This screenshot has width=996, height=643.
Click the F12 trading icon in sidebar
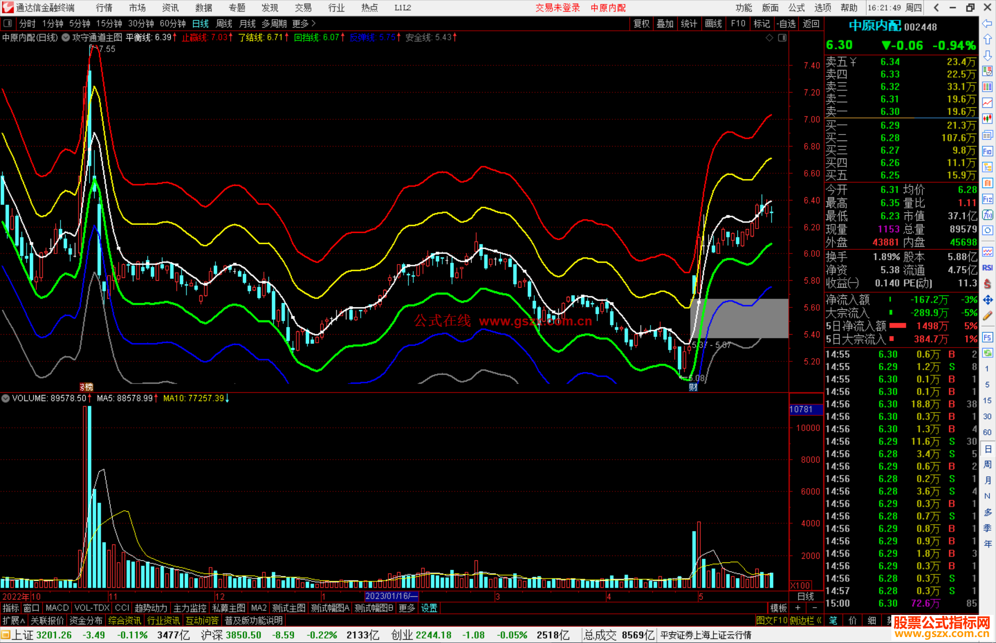click(x=987, y=199)
